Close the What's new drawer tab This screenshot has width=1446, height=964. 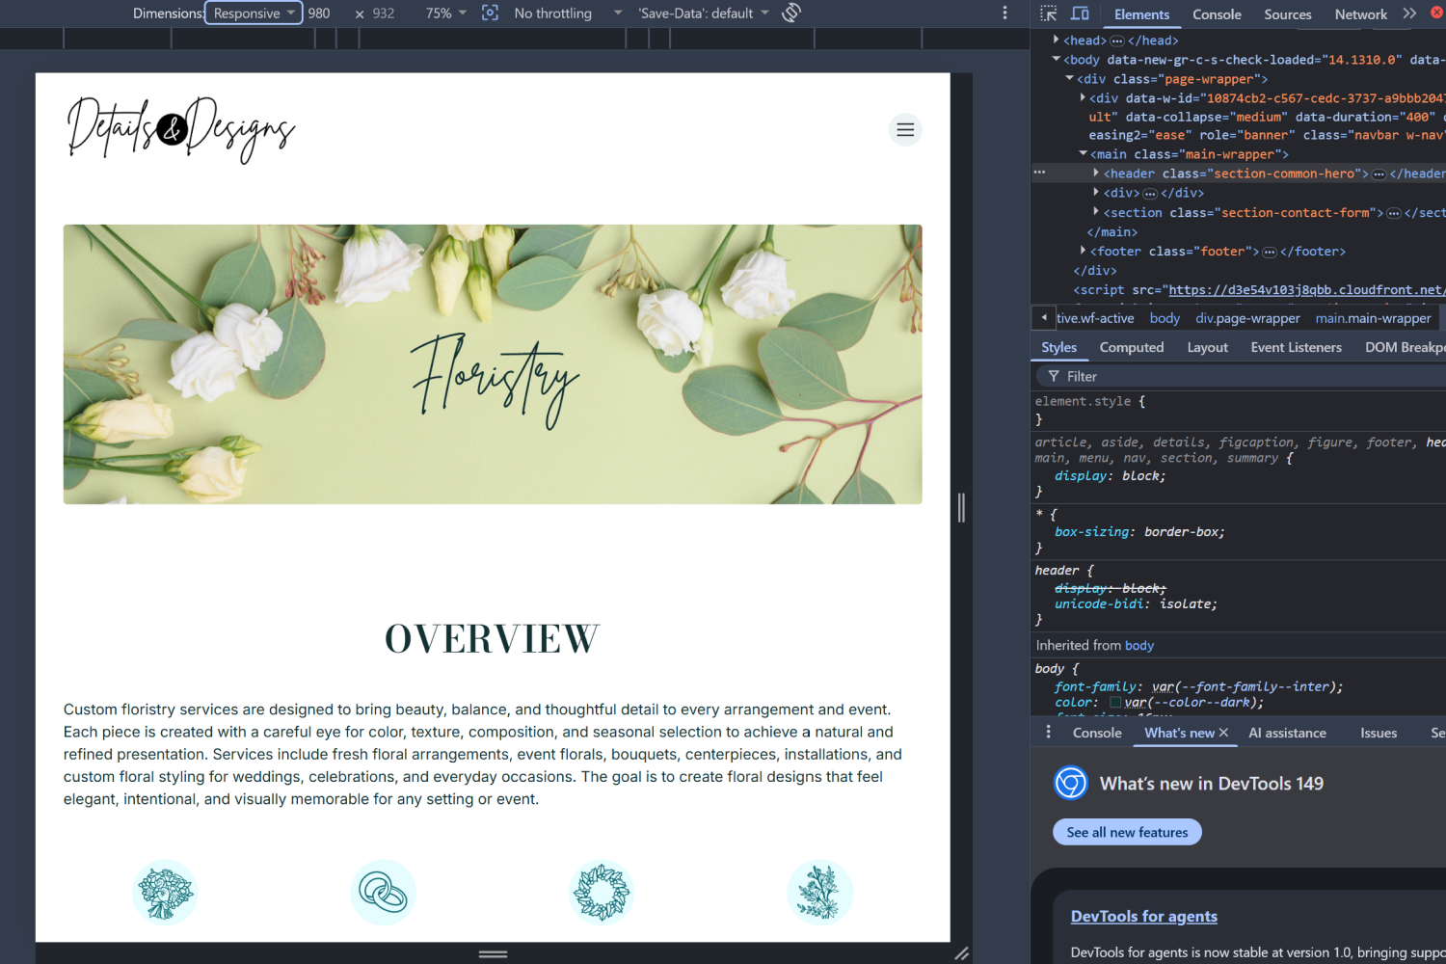coord(1223,733)
